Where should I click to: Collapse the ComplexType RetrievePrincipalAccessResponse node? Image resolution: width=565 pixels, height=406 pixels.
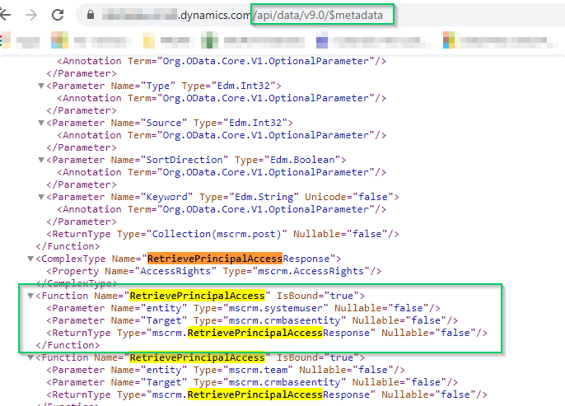click(30, 259)
